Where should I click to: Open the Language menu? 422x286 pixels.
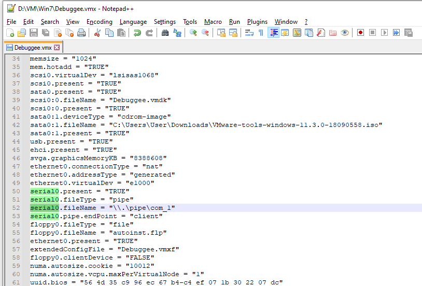point(133,22)
